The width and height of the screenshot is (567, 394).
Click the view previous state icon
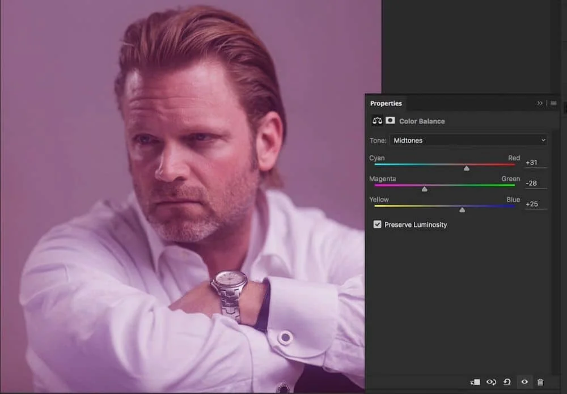click(x=491, y=383)
